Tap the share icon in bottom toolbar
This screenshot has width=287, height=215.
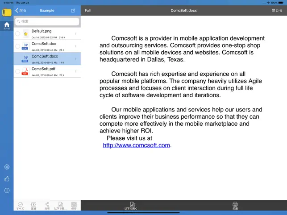(47, 206)
